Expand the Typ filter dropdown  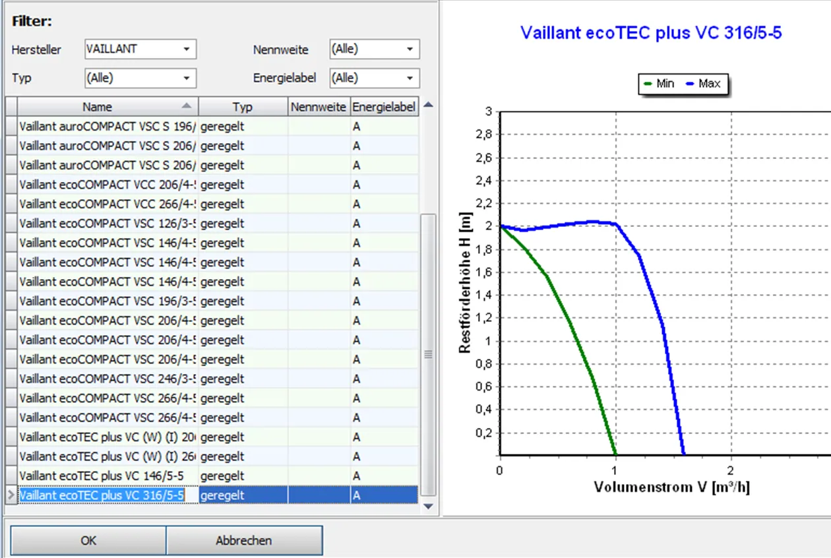point(186,78)
